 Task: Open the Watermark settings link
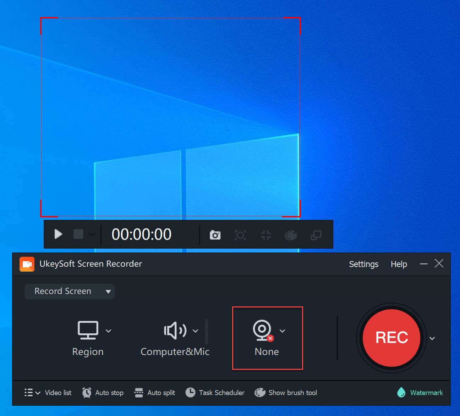click(x=426, y=393)
